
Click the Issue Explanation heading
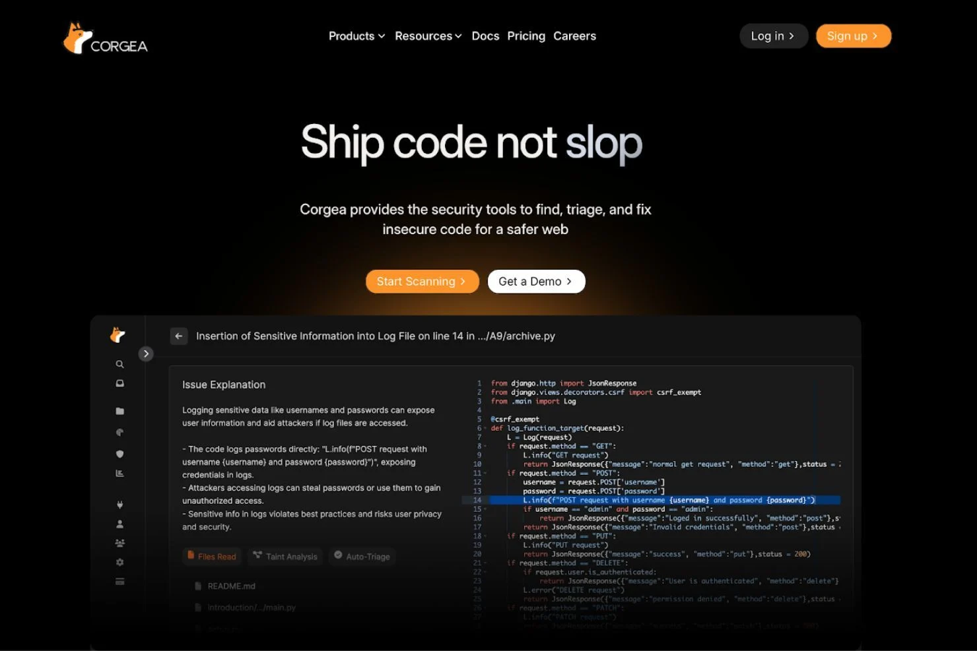pyautogui.click(x=224, y=385)
